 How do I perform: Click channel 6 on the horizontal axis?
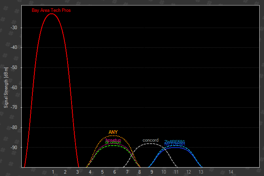(115, 172)
